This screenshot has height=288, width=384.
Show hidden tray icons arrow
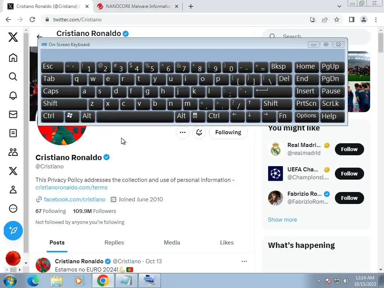[319, 281]
